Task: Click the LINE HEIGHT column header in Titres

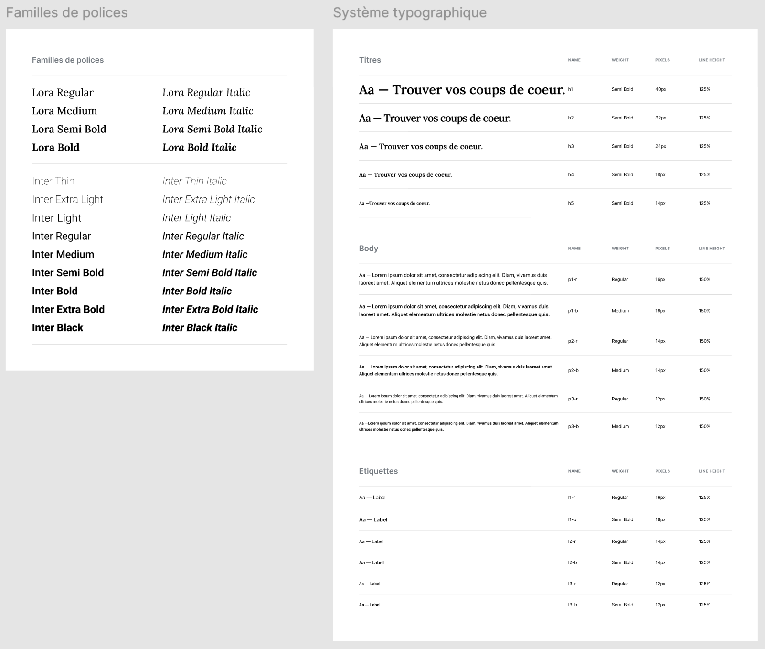Action: point(711,60)
